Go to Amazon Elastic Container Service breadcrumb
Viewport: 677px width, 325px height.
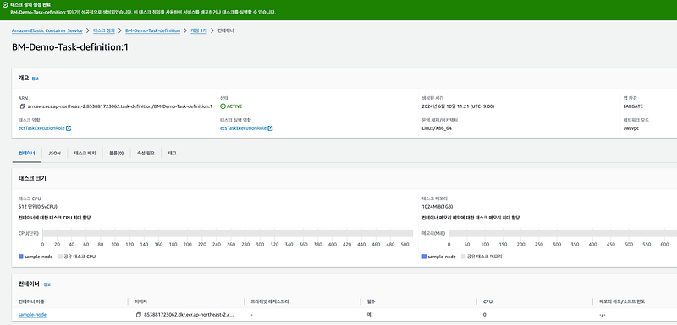tap(47, 31)
